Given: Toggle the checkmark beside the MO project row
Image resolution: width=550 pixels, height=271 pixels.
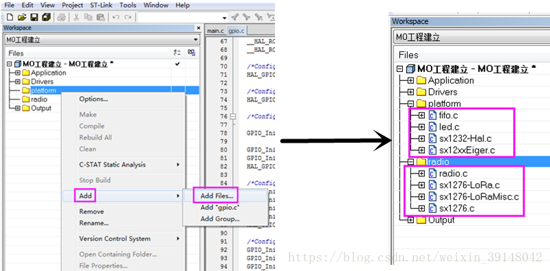Looking at the screenshot, I should pyautogui.click(x=177, y=64).
